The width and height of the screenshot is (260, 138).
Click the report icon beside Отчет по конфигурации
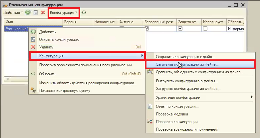pos(150,106)
